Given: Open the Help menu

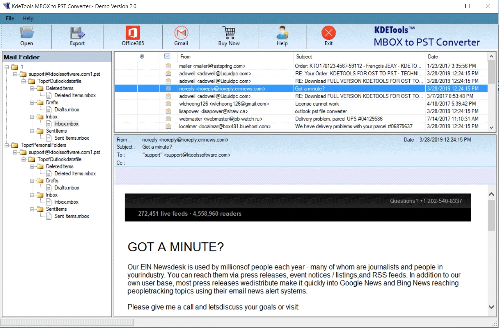Looking at the screenshot, I should 28,18.
